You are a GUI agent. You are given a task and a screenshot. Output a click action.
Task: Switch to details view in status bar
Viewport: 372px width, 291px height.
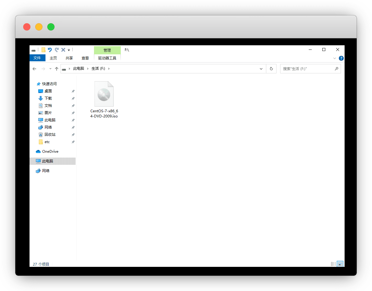pyautogui.click(x=333, y=264)
